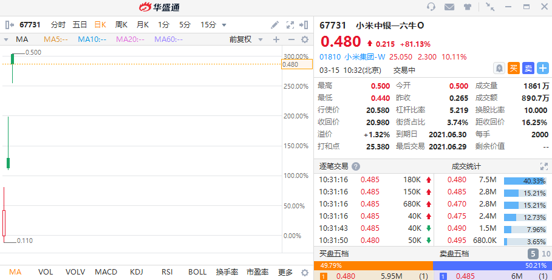Select 月K monthly candlestick tab
This screenshot has height=280, width=552.
143,25
